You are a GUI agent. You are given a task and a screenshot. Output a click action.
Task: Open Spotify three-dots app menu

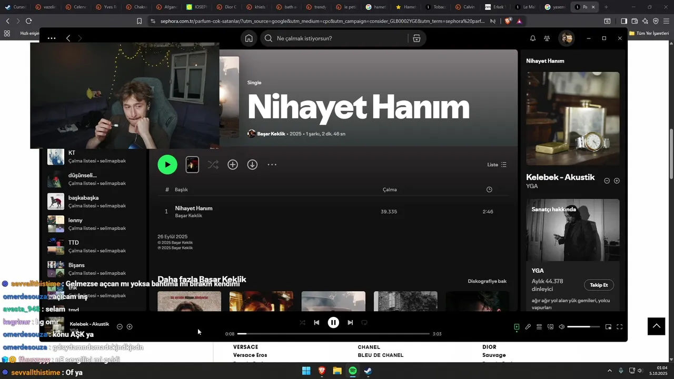[x=51, y=38]
